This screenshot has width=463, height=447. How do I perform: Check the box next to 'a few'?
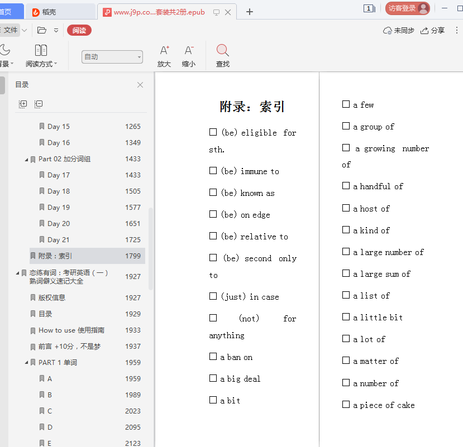pos(346,104)
